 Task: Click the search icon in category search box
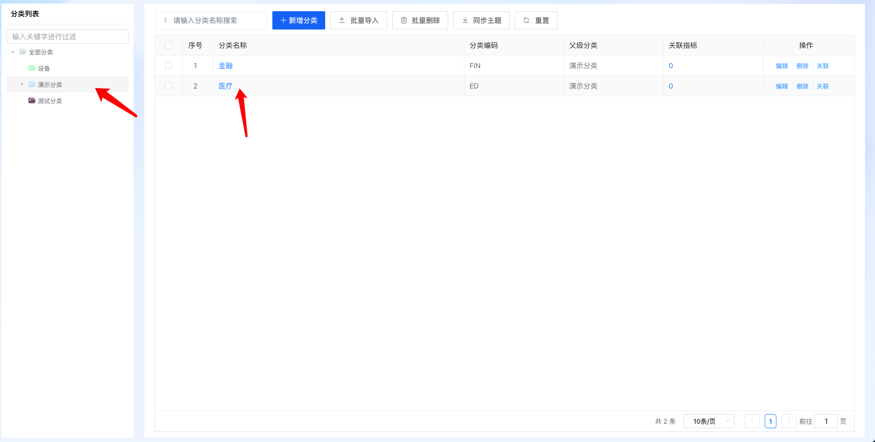coord(166,20)
